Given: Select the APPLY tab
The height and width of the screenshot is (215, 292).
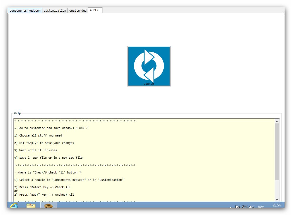Looking at the screenshot, I should [x=94, y=10].
